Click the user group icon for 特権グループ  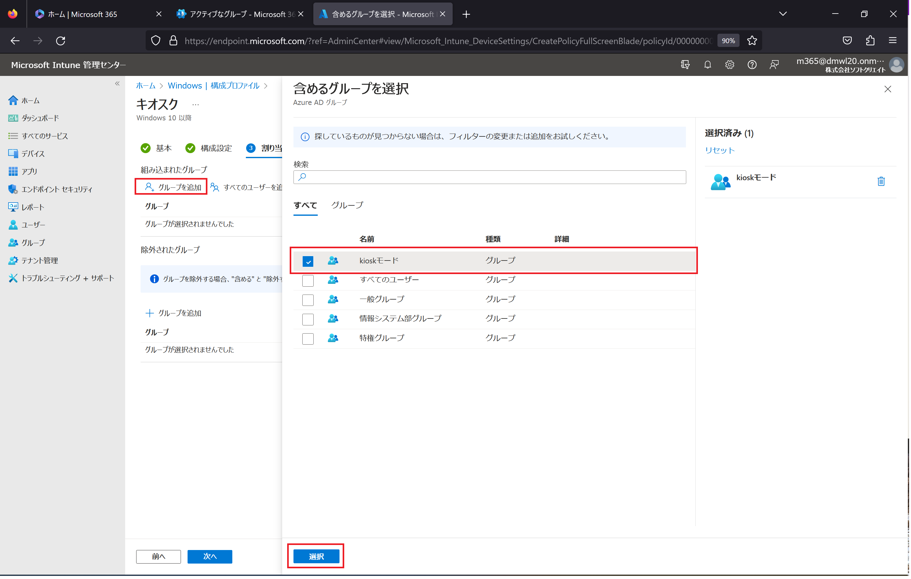tap(333, 338)
